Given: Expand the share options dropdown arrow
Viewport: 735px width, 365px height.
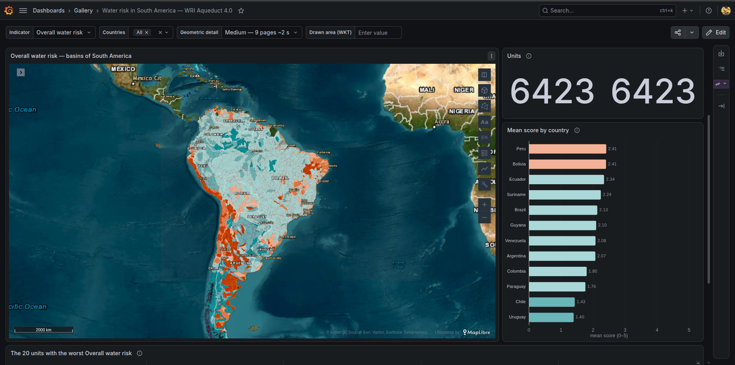Looking at the screenshot, I should point(692,32).
